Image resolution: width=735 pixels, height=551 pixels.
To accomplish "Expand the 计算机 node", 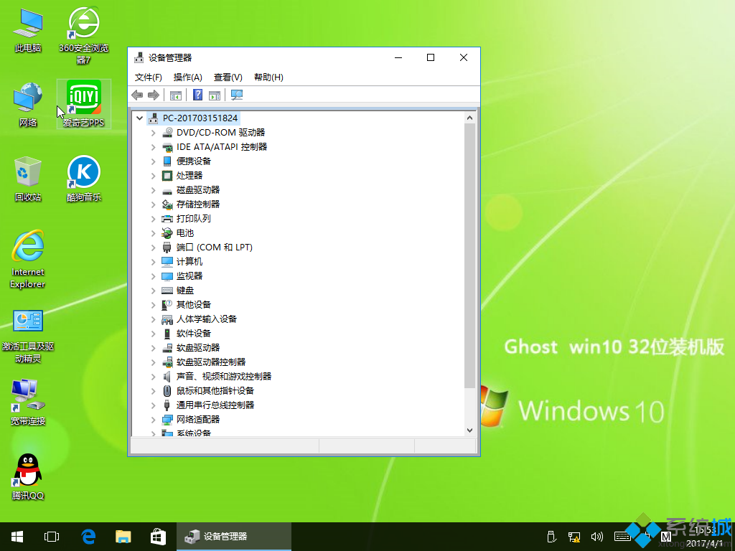I will (x=154, y=262).
